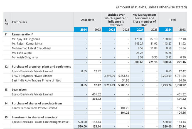Viewport: 192px width, 129px height.
Task: Click the Associate column header
Action: tap(88, 20)
